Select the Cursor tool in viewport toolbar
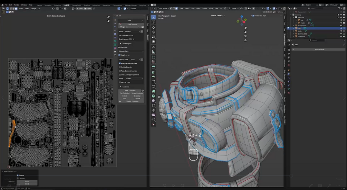 point(153,22)
